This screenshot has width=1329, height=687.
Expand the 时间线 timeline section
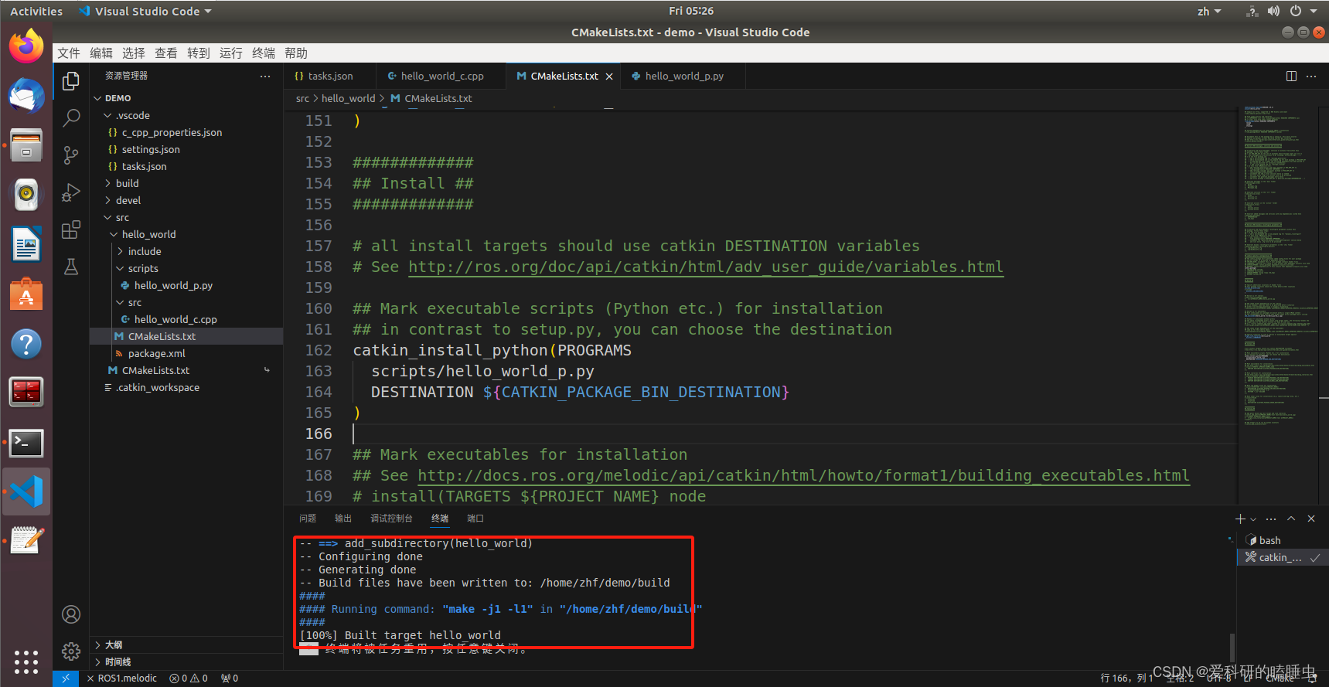[186, 661]
